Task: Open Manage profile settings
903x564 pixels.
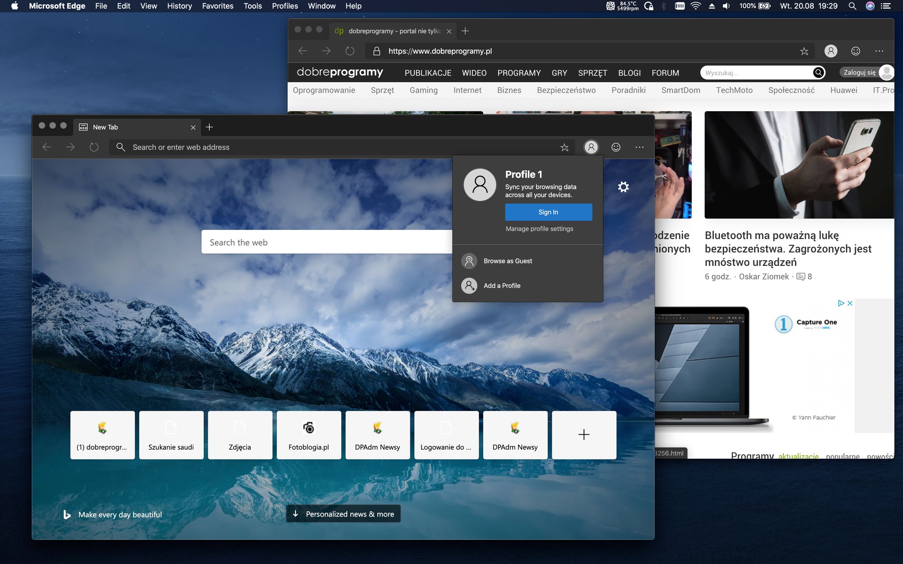Action: click(539, 229)
